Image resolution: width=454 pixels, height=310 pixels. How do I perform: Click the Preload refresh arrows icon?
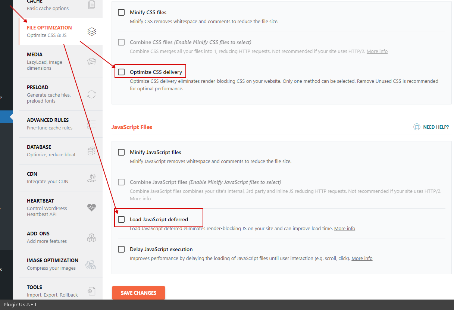(91, 94)
